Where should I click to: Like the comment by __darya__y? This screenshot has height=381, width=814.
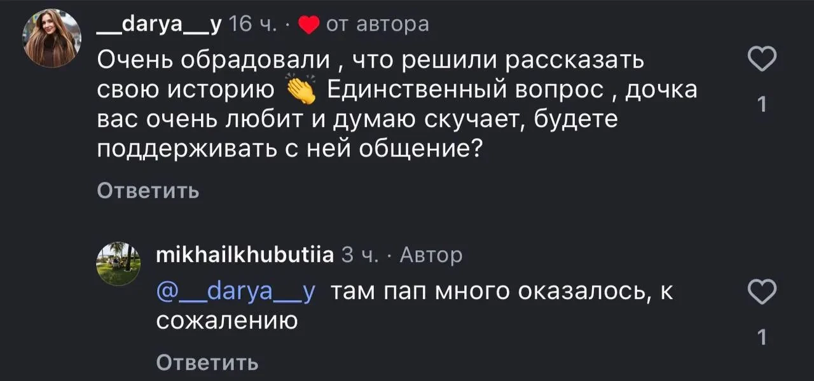[762, 60]
